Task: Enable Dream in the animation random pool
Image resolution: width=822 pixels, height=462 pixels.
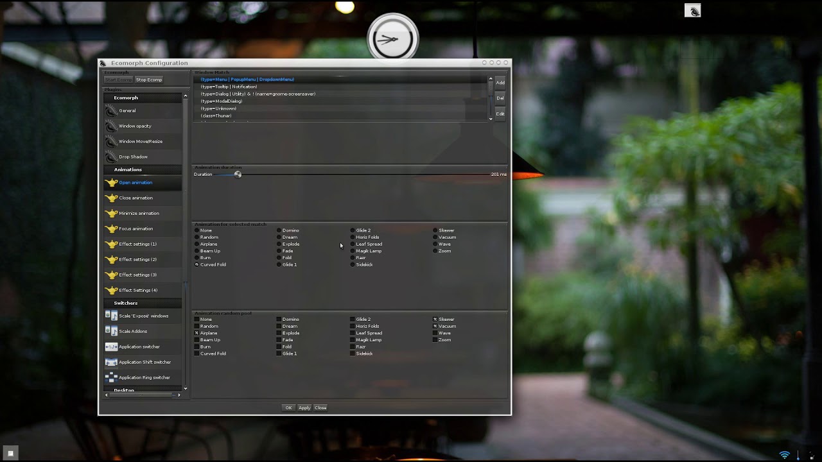Action: 279,326
